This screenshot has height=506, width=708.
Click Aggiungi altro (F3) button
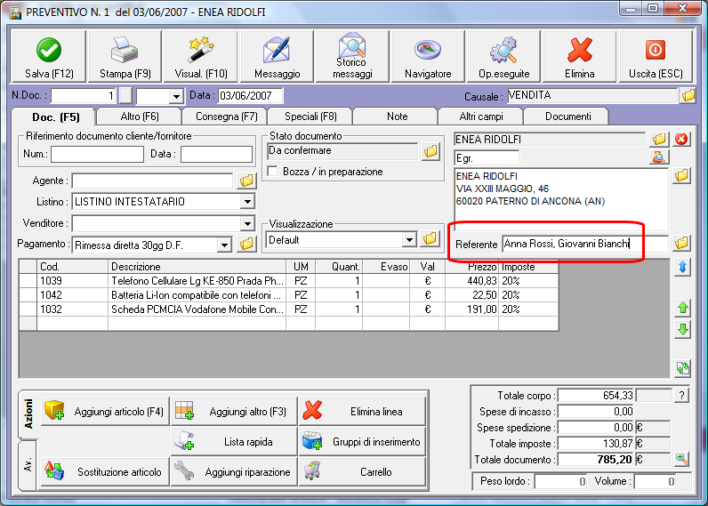pyautogui.click(x=234, y=411)
